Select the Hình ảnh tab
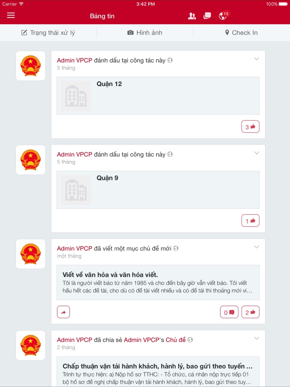290x387 pixels. 145,33
